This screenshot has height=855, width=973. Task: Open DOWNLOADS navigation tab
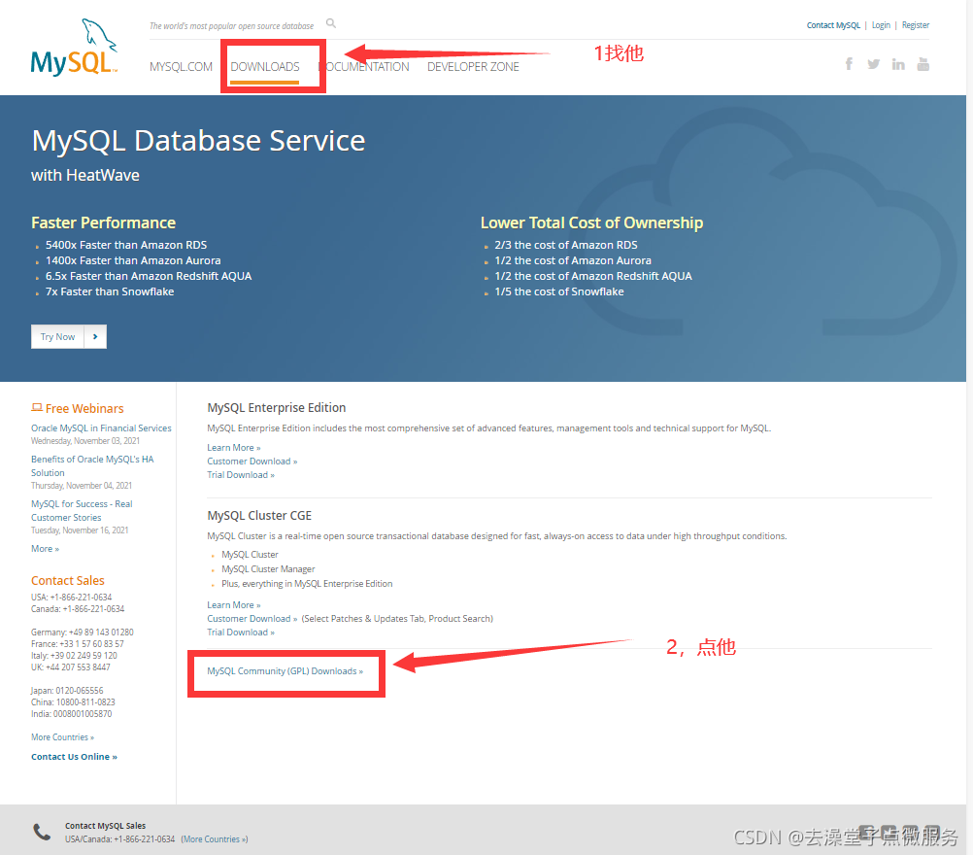[265, 66]
